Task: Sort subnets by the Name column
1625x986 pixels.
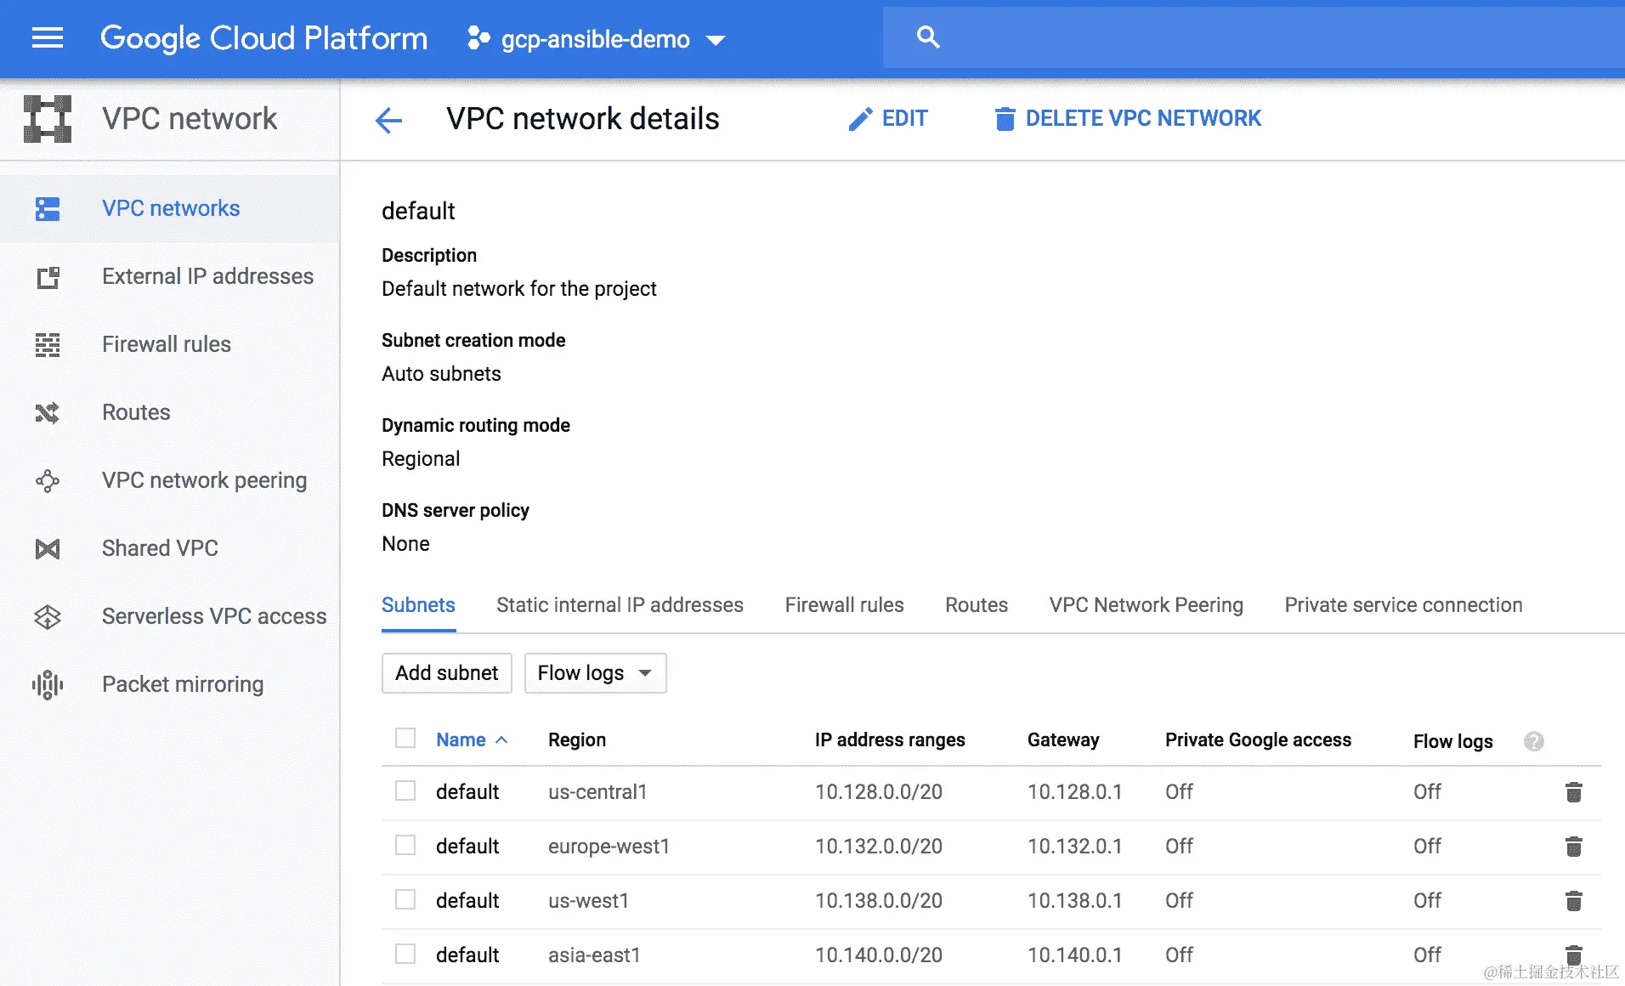Action: pos(472,739)
